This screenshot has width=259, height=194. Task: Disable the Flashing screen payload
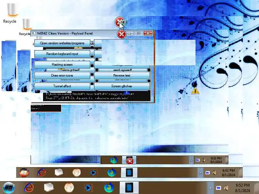pos(62,65)
